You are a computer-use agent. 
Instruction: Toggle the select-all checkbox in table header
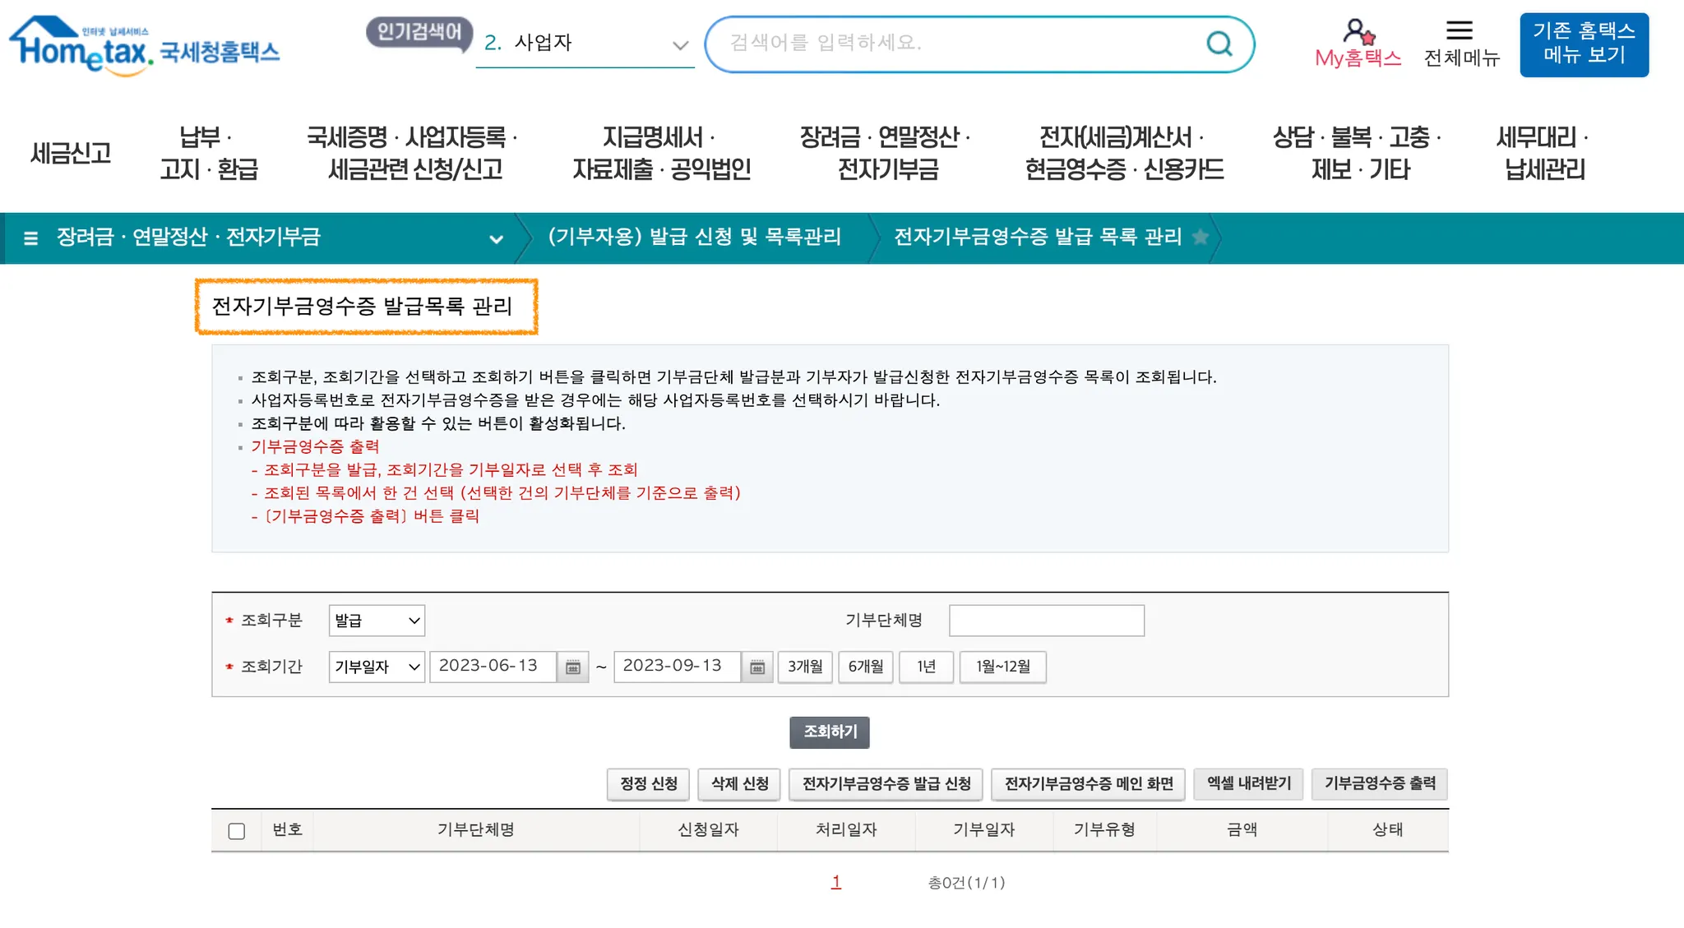(237, 831)
